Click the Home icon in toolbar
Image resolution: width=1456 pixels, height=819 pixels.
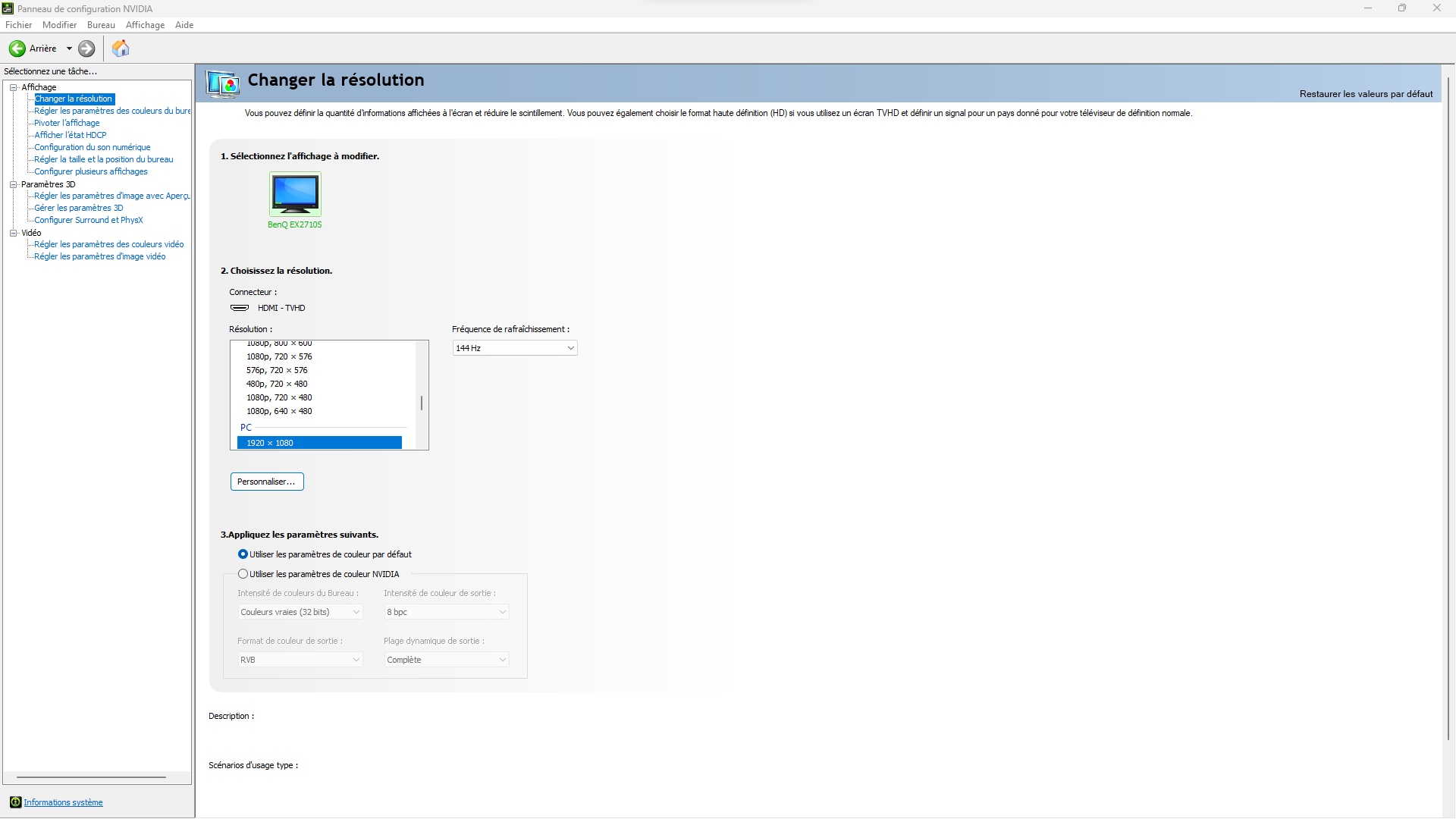pos(121,49)
